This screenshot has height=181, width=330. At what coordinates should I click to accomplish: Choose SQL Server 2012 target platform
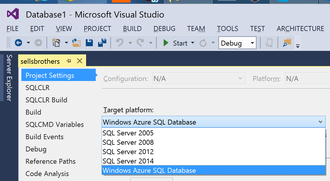pos(214,152)
